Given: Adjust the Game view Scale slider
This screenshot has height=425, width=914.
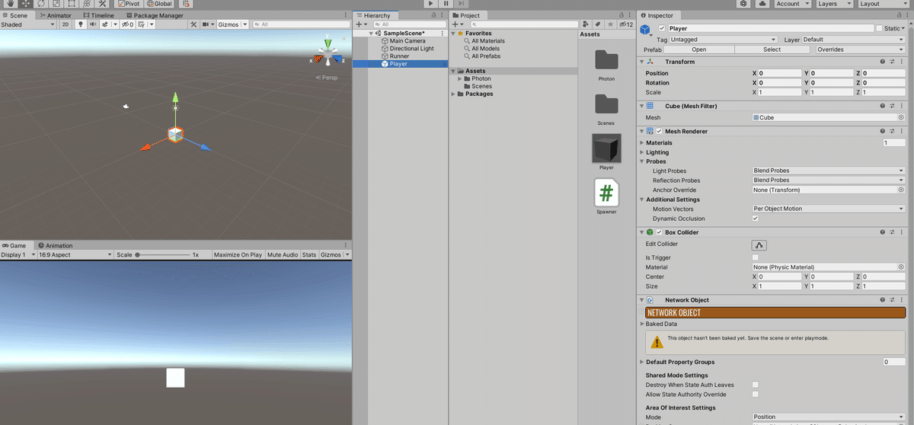Looking at the screenshot, I should [161, 255].
